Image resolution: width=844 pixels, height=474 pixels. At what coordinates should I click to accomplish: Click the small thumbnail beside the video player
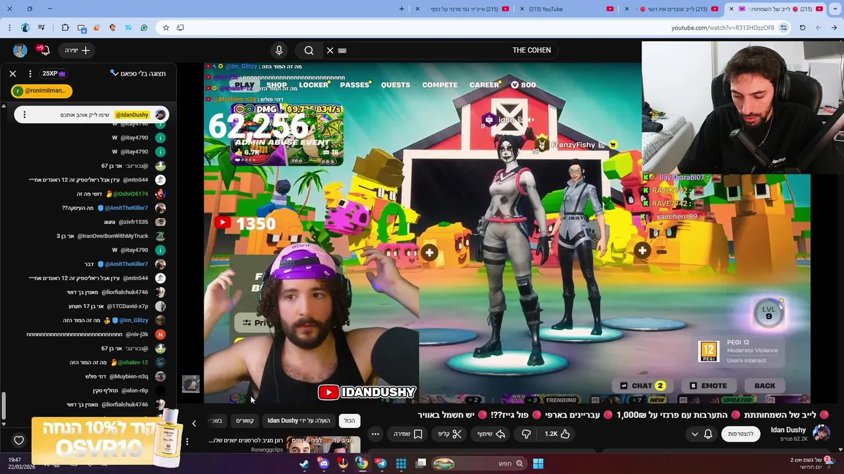pyautogui.click(x=191, y=384)
